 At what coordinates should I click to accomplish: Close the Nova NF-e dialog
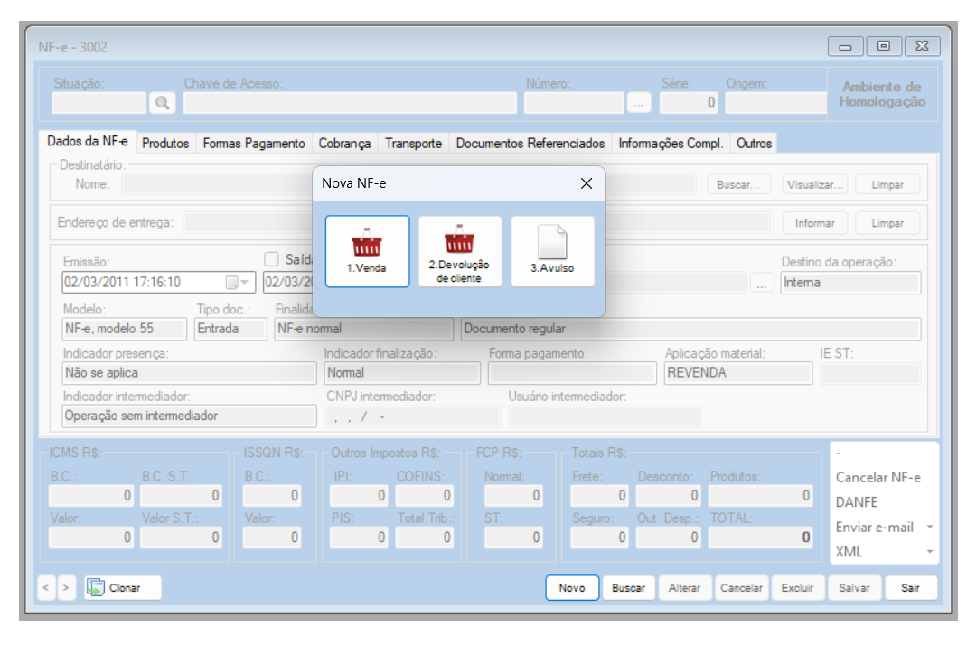click(586, 183)
